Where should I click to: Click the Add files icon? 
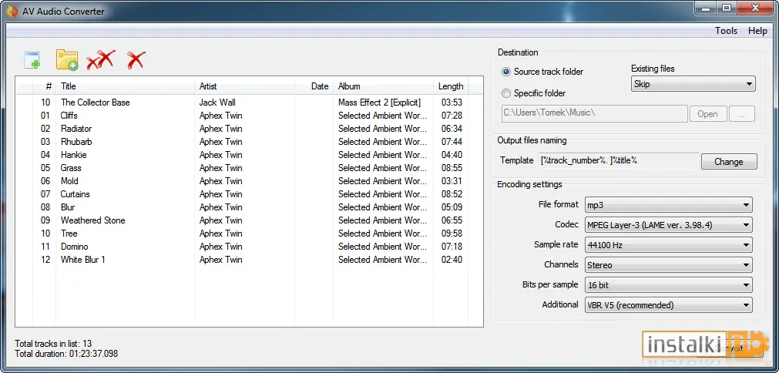click(x=32, y=60)
